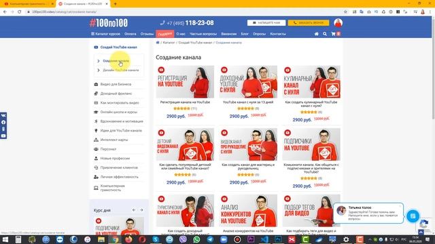Go to 'Оплата' menu item
The image size is (435, 244).
pos(130,34)
